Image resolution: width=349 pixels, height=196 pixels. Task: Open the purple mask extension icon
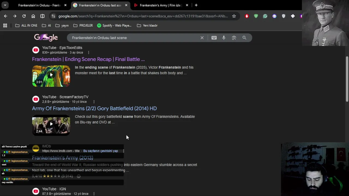[274, 16]
